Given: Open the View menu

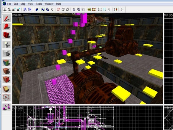Looking at the screenshot, I should click(31, 4).
